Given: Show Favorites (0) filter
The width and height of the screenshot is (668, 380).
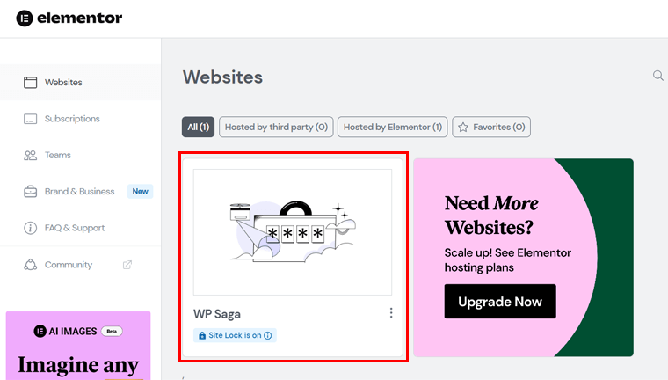Looking at the screenshot, I should click(x=491, y=127).
